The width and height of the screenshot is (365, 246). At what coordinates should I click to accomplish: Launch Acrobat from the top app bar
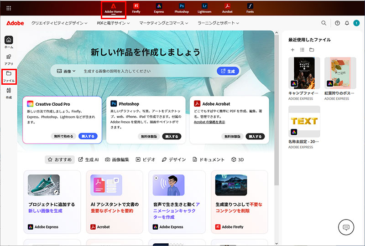click(227, 8)
